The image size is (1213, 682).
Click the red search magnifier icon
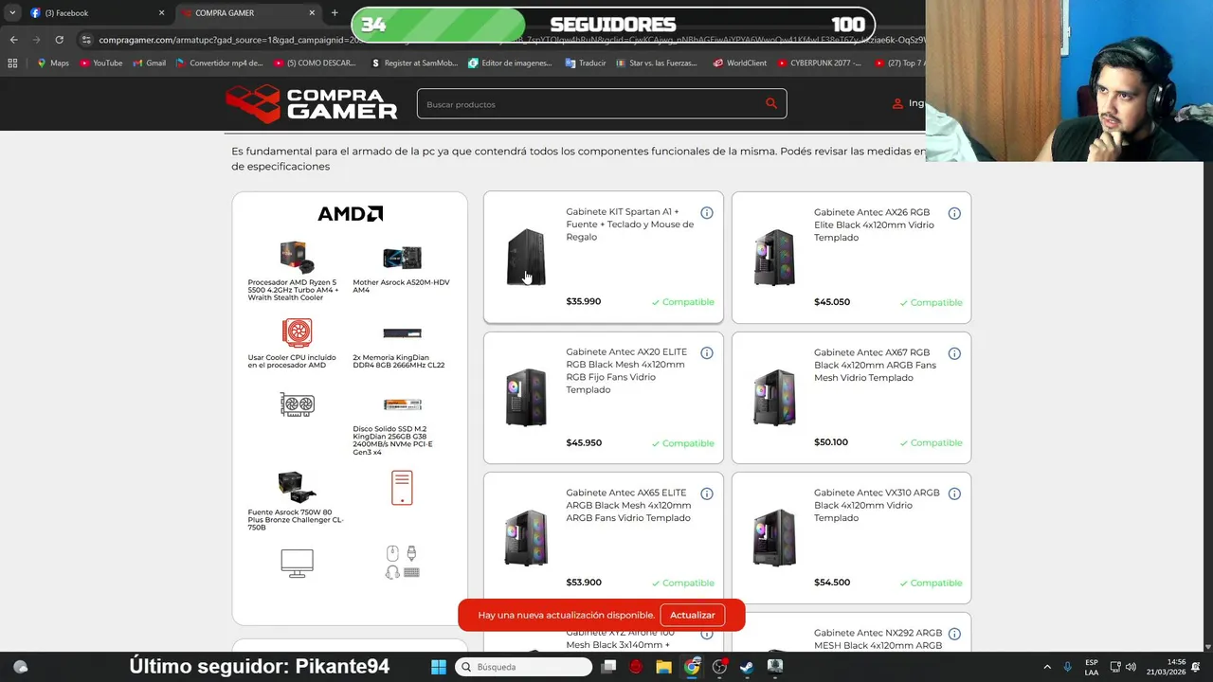(x=771, y=104)
